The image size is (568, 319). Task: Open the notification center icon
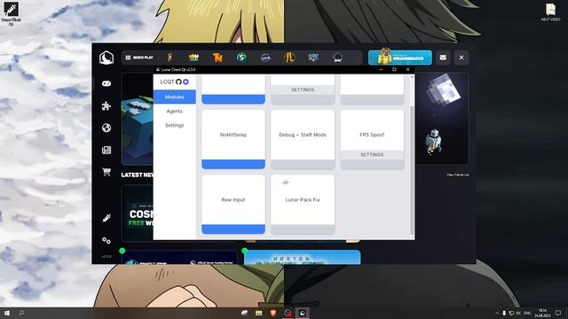click(558, 313)
